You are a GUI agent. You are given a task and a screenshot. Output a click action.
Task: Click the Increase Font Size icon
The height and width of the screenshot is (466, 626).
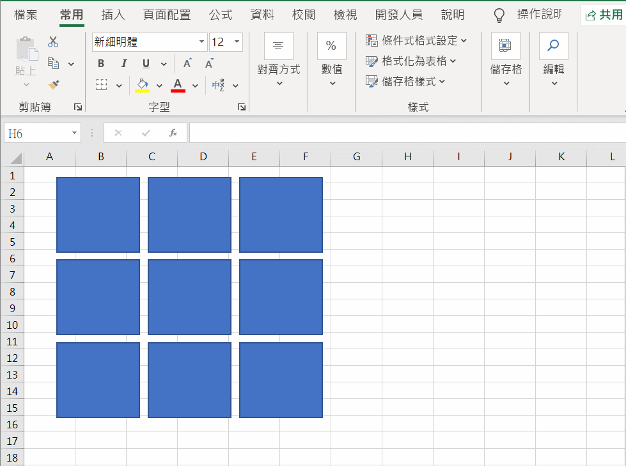187,64
